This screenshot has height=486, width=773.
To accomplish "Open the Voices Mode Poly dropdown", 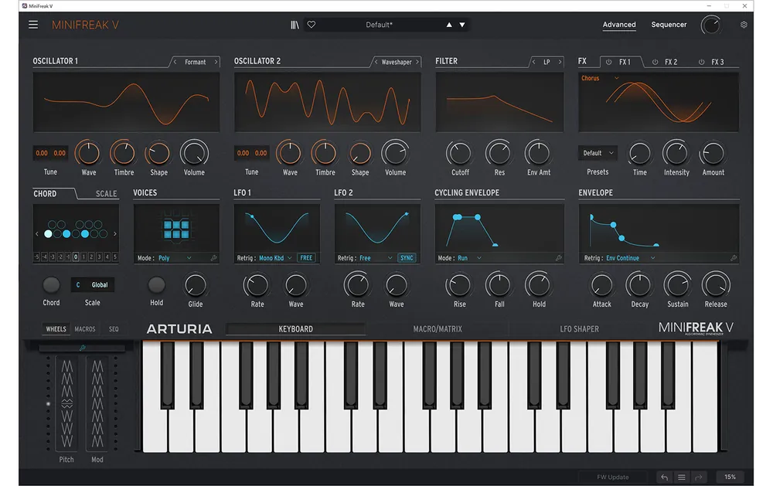I will [175, 258].
